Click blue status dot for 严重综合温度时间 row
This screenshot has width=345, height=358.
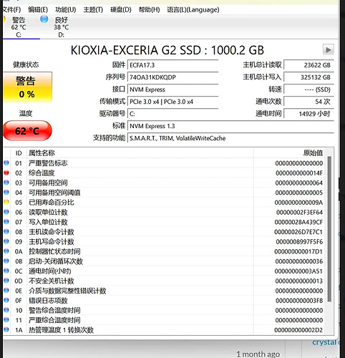[6, 320]
